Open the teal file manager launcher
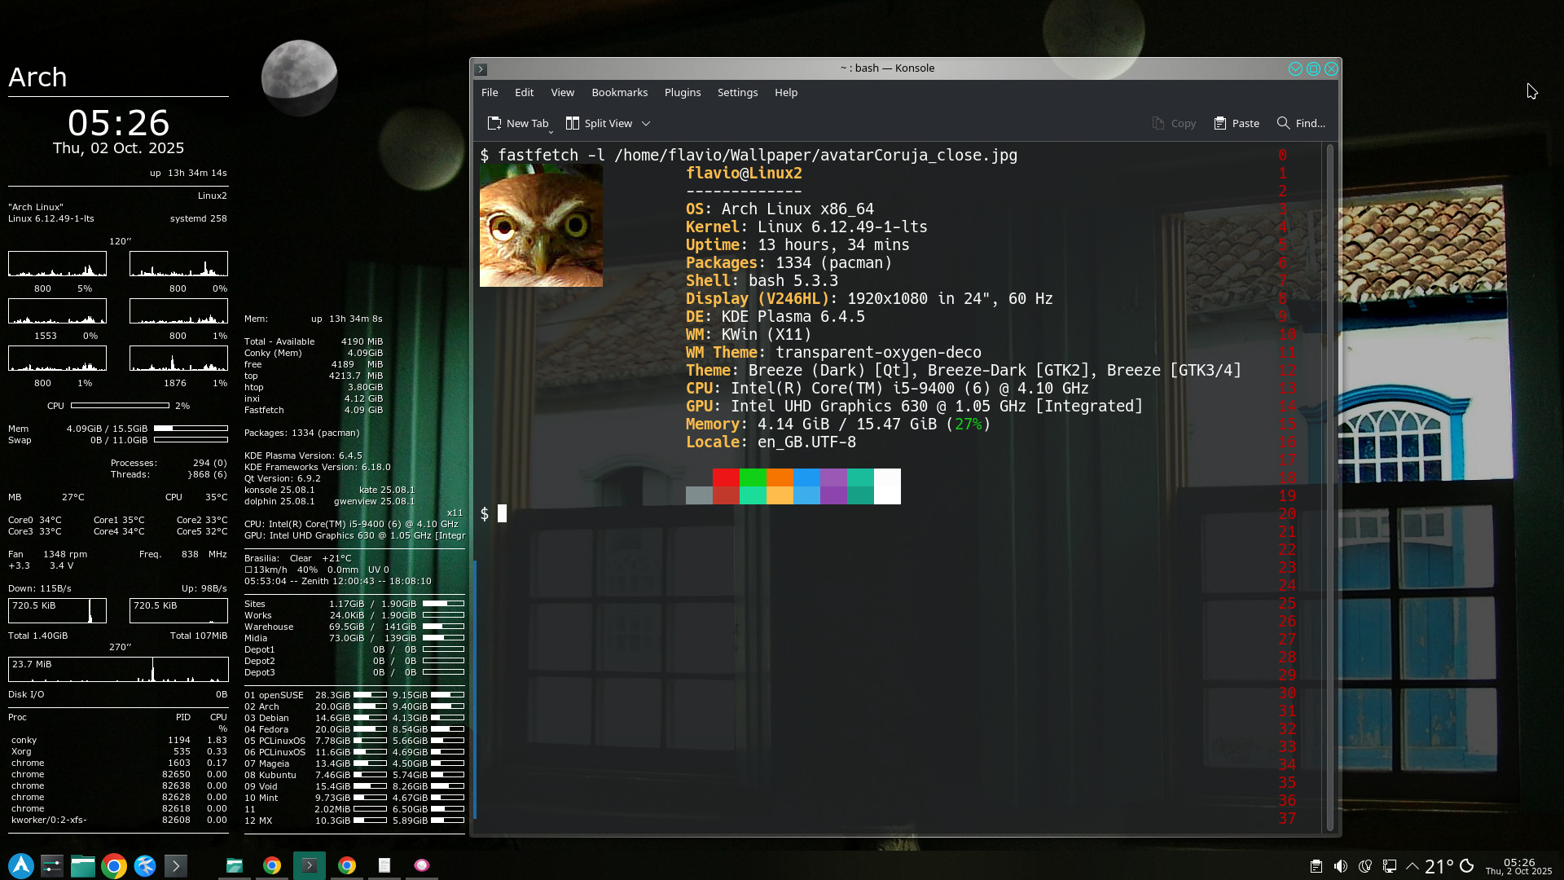This screenshot has height=880, width=1564. (83, 865)
